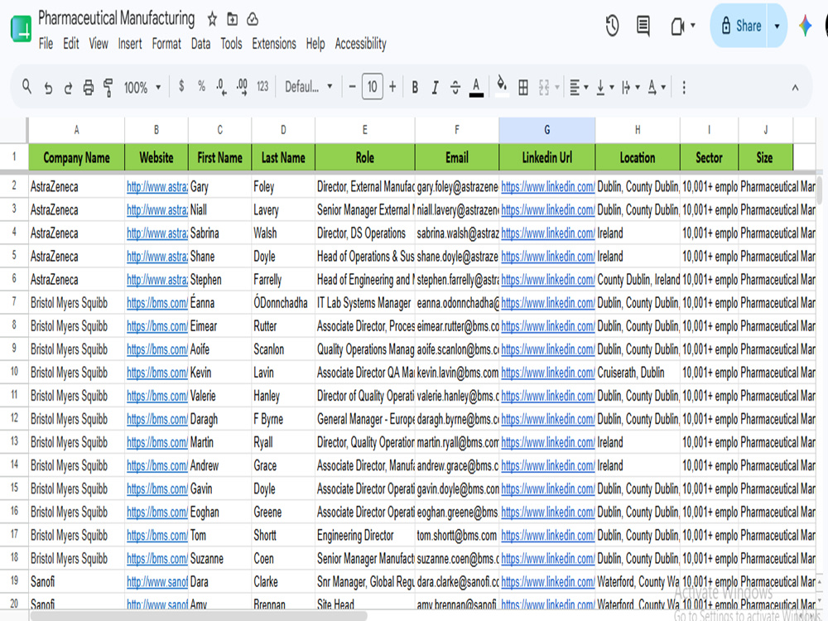
Task: Open the comments panel icon
Action: 643,26
